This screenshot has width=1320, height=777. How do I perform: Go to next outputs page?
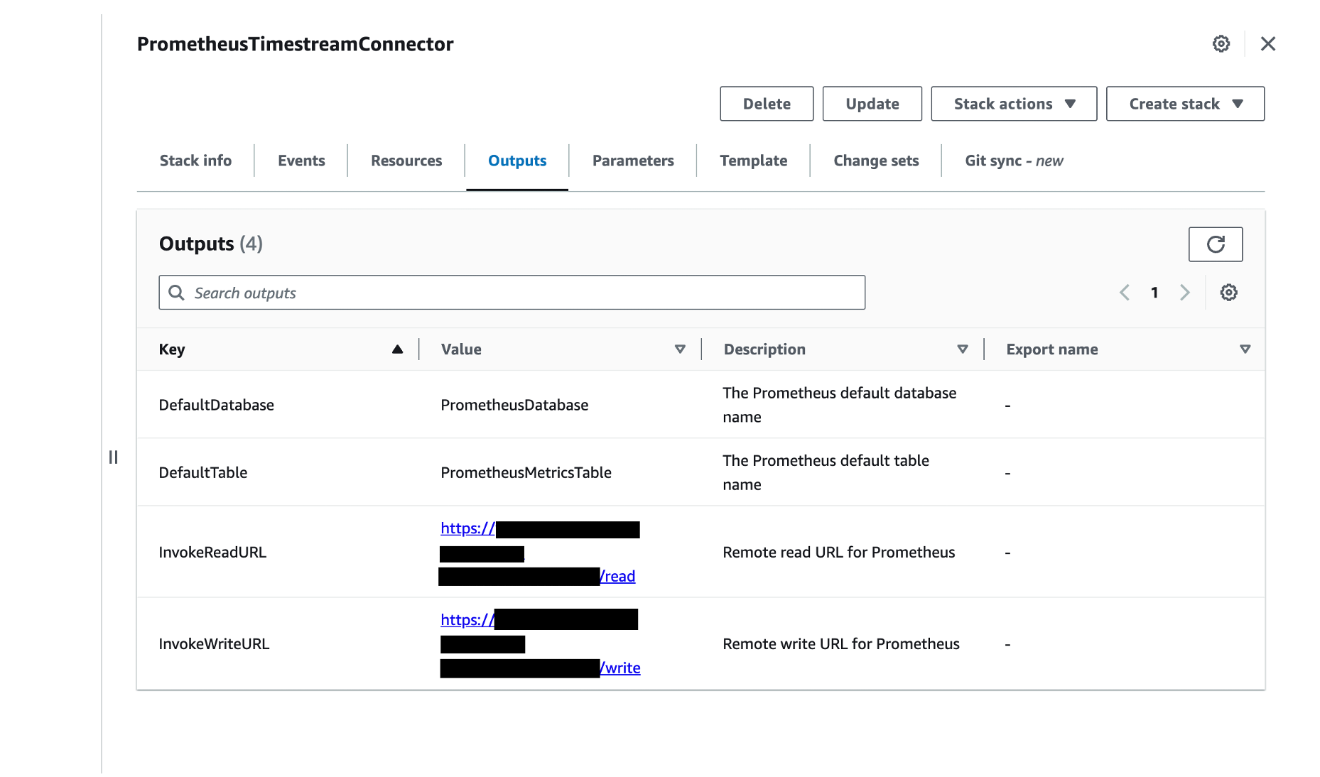1184,293
